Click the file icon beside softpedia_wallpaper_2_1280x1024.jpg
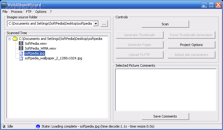The height and width of the screenshot is (130, 223). click(x=21, y=58)
